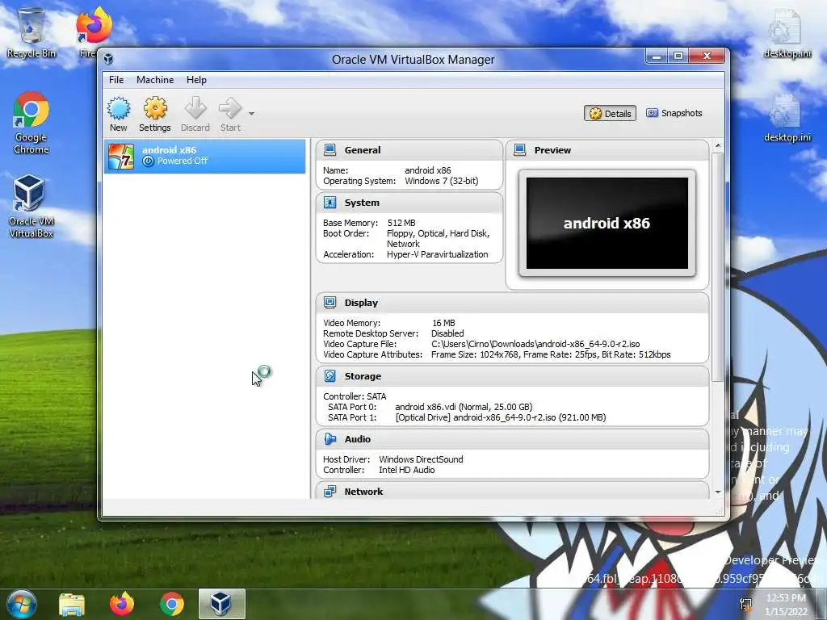Switch to Details view
This screenshot has width=827, height=620.
[611, 113]
